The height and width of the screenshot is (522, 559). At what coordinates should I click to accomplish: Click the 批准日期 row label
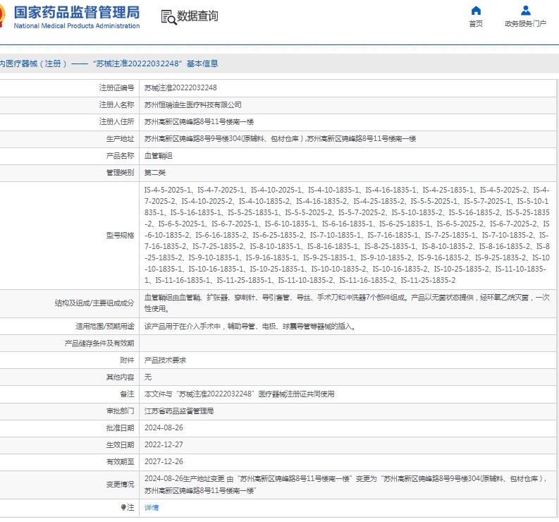point(120,427)
